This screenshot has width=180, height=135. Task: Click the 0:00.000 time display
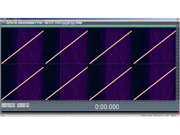(x=107, y=107)
